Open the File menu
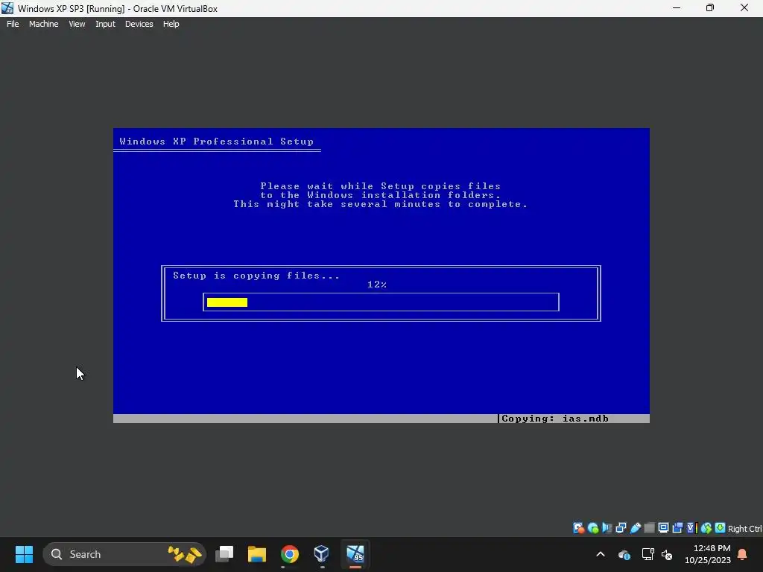763x572 pixels. [13, 24]
